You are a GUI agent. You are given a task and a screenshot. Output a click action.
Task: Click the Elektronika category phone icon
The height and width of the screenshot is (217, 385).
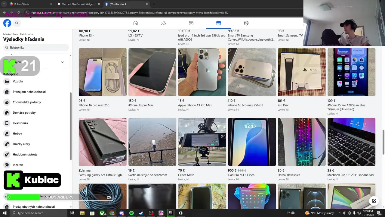(x=7, y=123)
